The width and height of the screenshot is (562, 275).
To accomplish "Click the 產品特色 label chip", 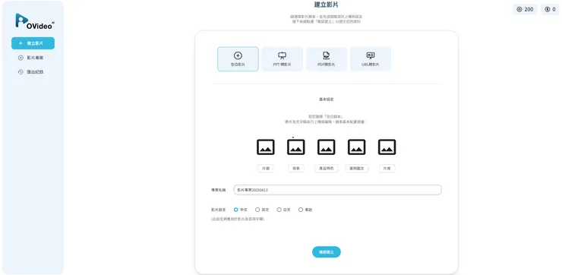I will tap(326, 169).
